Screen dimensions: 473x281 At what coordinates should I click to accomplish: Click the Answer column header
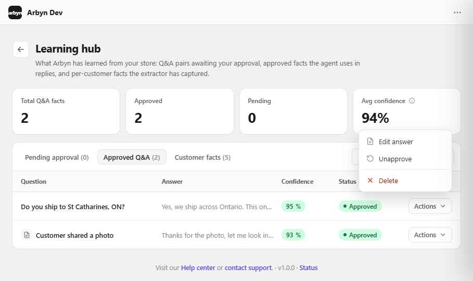tap(172, 182)
